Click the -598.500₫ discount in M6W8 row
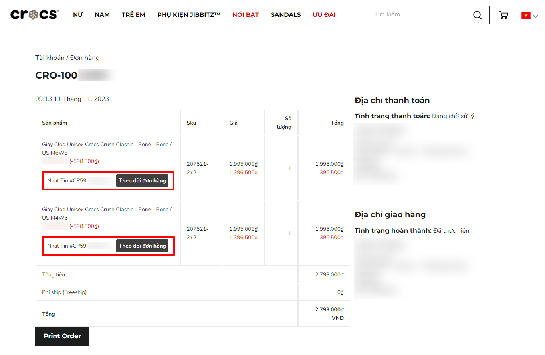Viewport: 545px width, 355px height. point(84,161)
